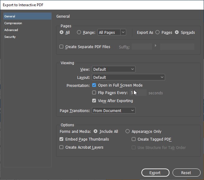Enable Flip Pages Every checkbox

pos(94,92)
